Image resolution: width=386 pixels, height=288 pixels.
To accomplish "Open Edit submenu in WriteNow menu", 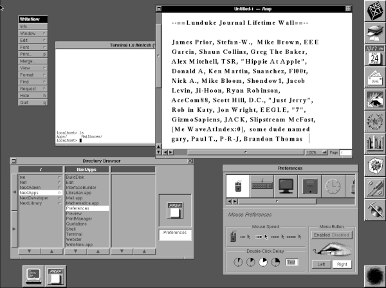I will coord(33,40).
